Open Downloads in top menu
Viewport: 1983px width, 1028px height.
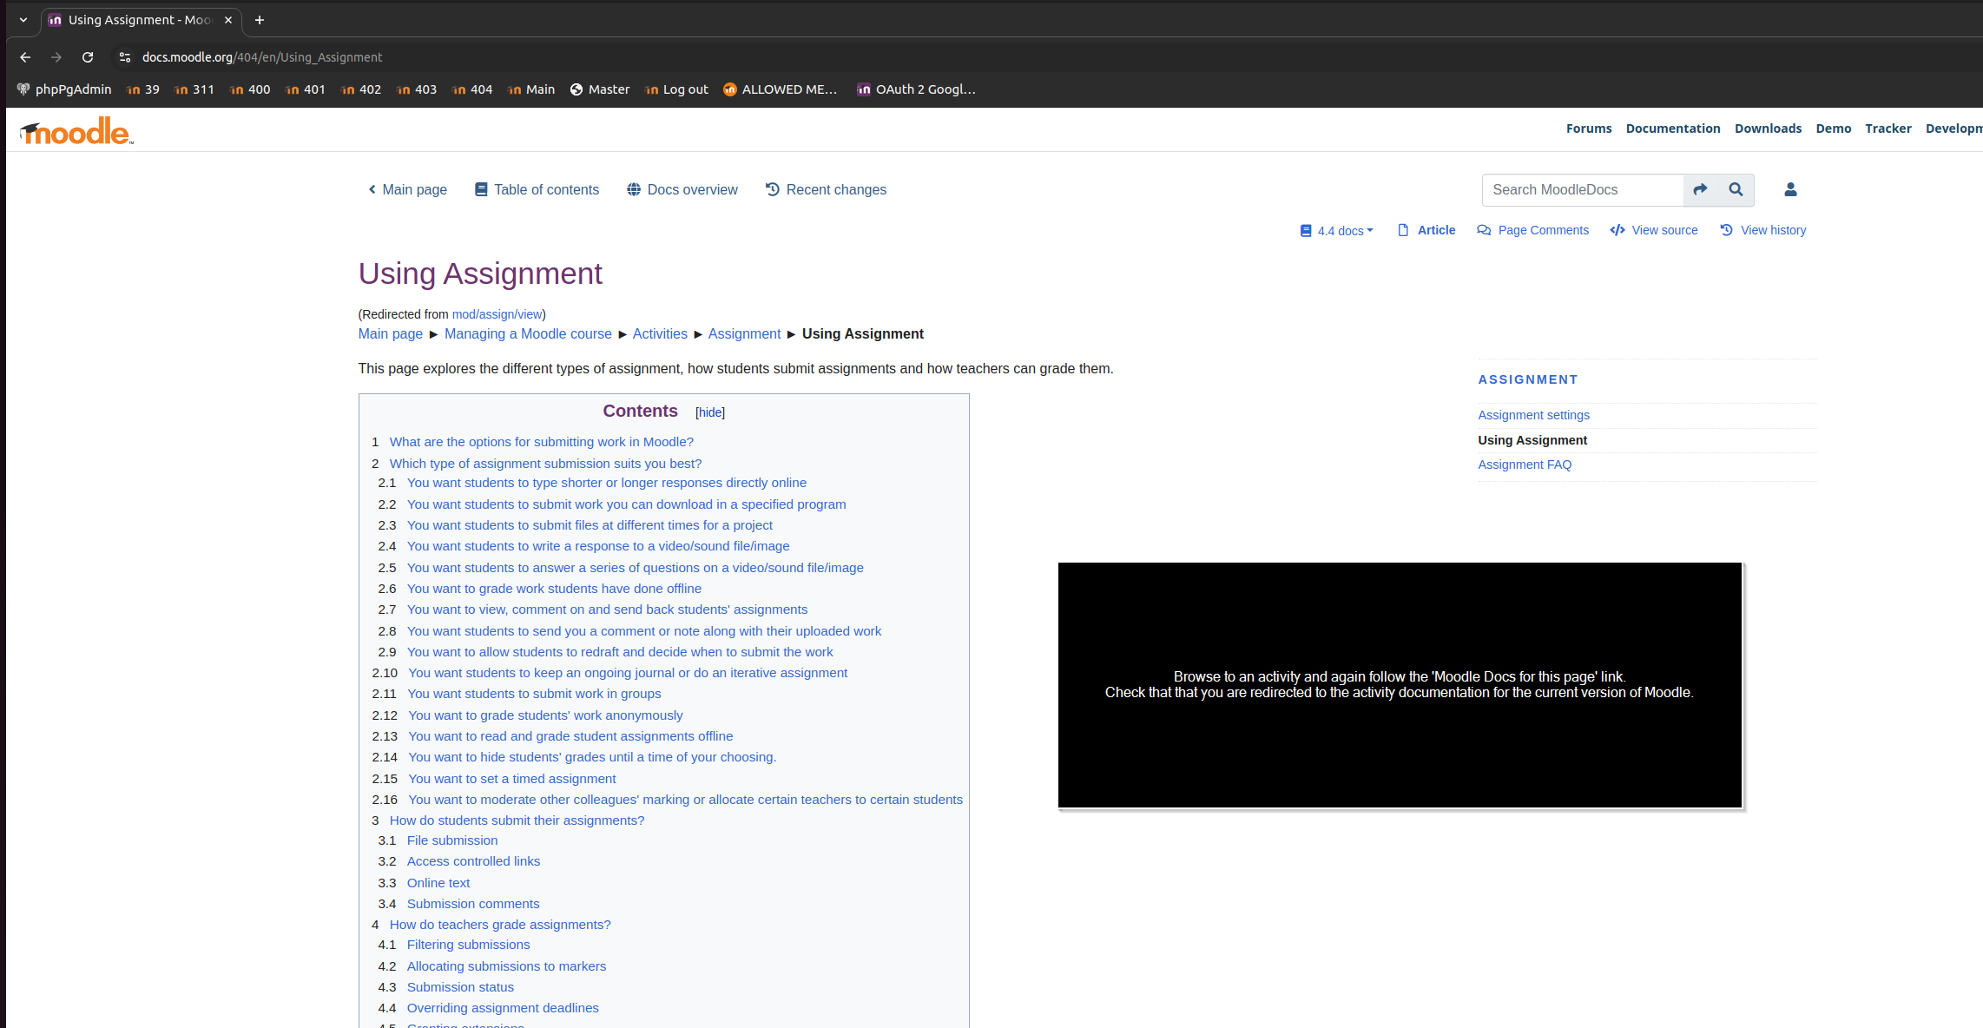[1768, 128]
